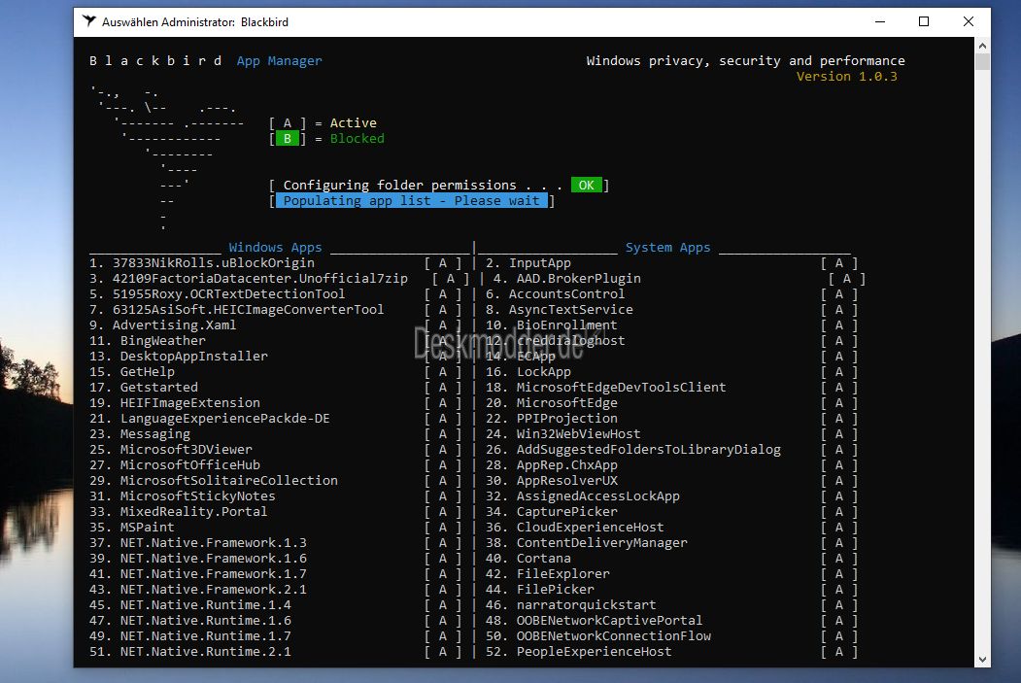Select '63125AsiSoft.HEICImageConverterTool' entry
The height and width of the screenshot is (683, 1021).
(248, 310)
